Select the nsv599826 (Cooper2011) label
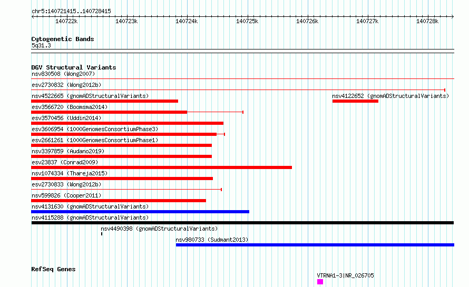Screen dimensions: 469x287 pyautogui.click(x=66, y=195)
